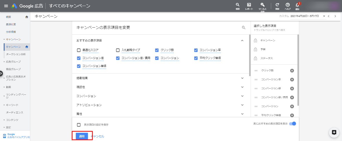
Task: Uncheck the クリック数 checkbox
Action: coord(157,50)
